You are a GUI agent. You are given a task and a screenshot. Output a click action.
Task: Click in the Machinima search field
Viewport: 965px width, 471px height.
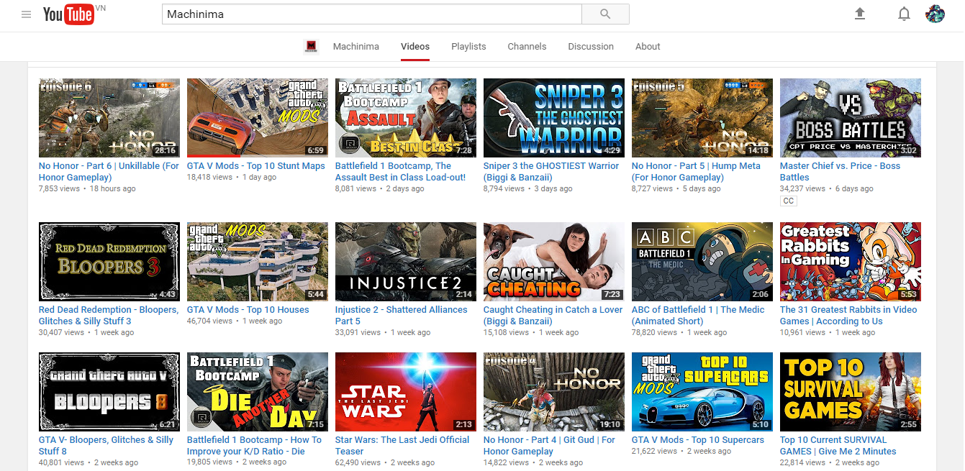pos(371,14)
